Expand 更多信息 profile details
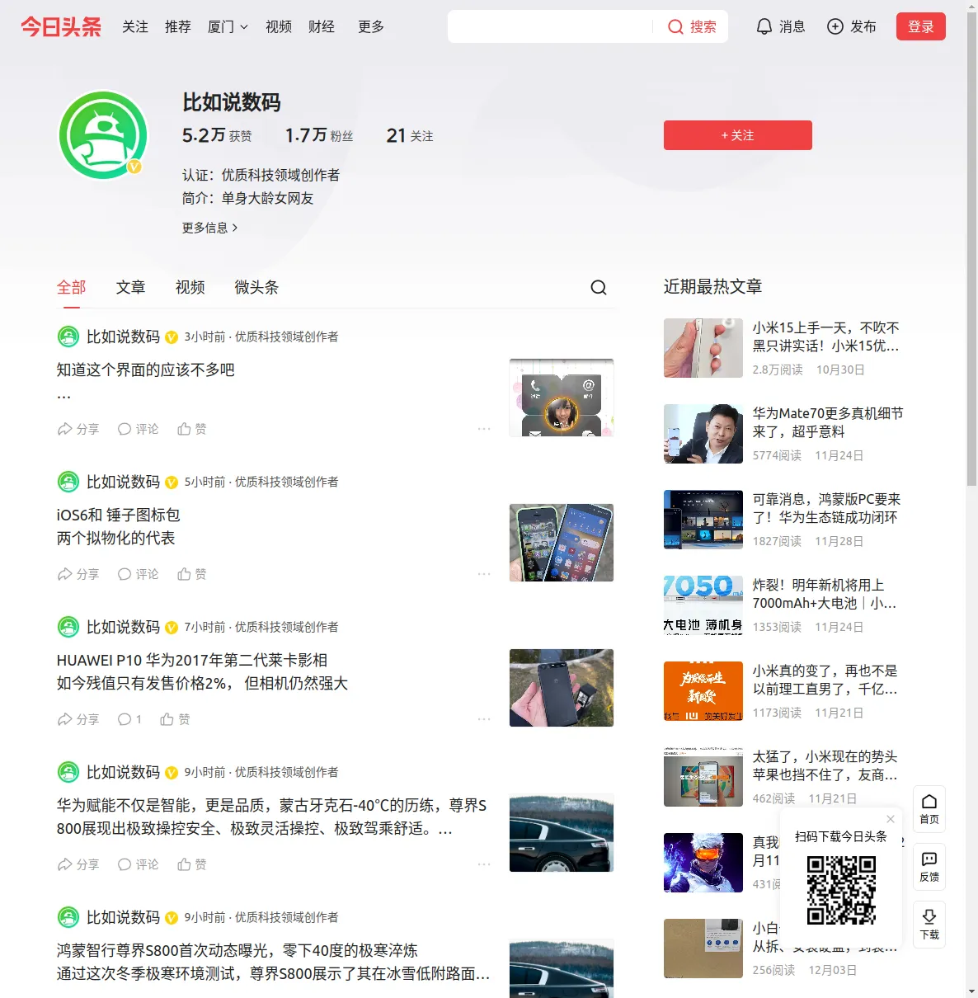The height and width of the screenshot is (998, 978). [210, 228]
